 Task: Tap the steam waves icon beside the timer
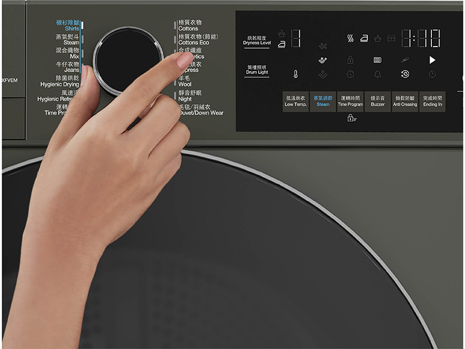pos(350,38)
